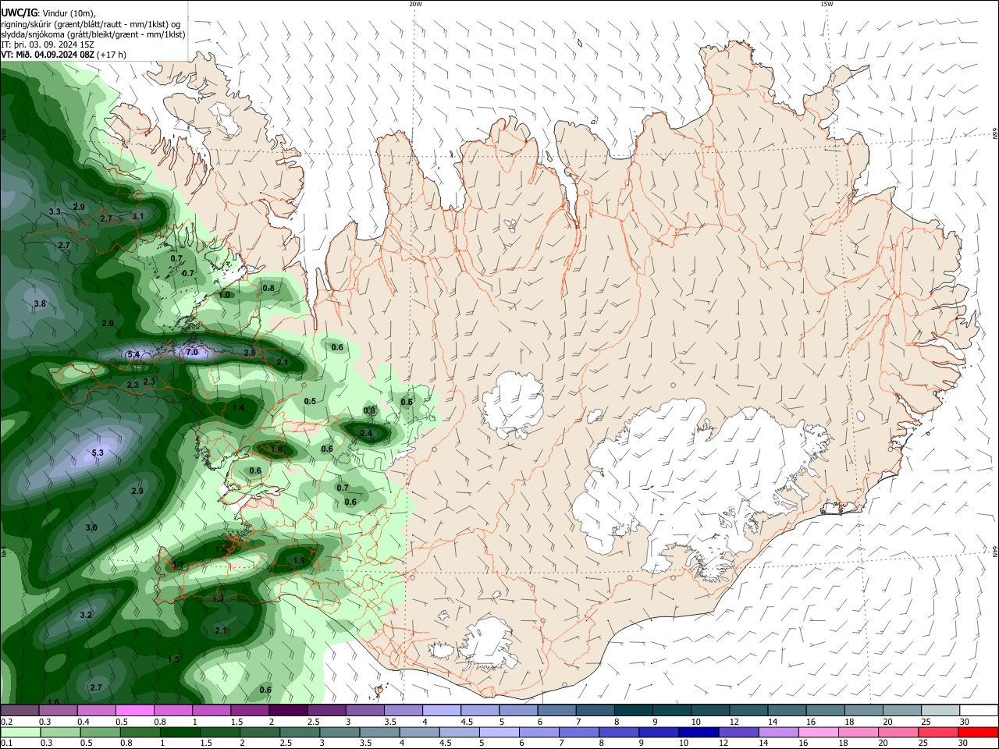Select the 3.3 precipitation value label
Image resolution: width=999 pixels, height=749 pixels.
pyautogui.click(x=55, y=212)
